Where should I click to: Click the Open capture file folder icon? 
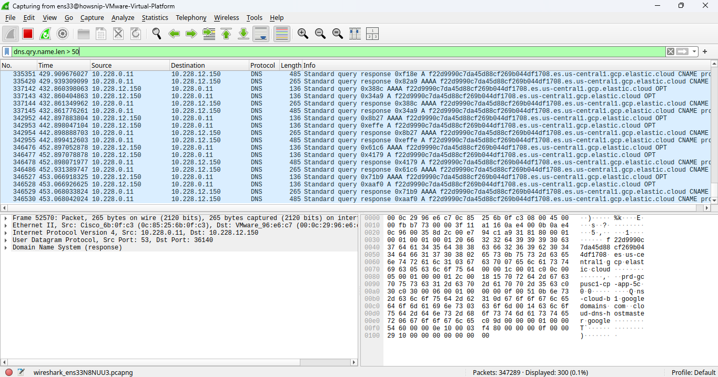click(x=84, y=34)
